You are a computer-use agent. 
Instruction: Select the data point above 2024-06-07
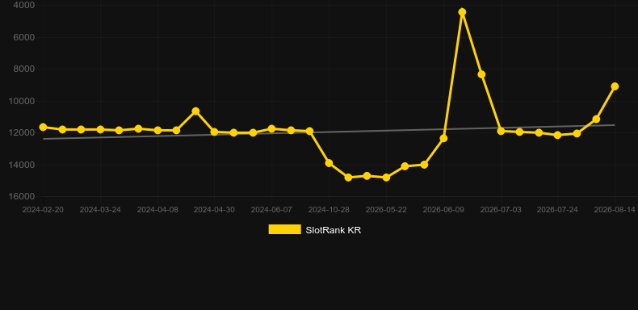pos(271,128)
